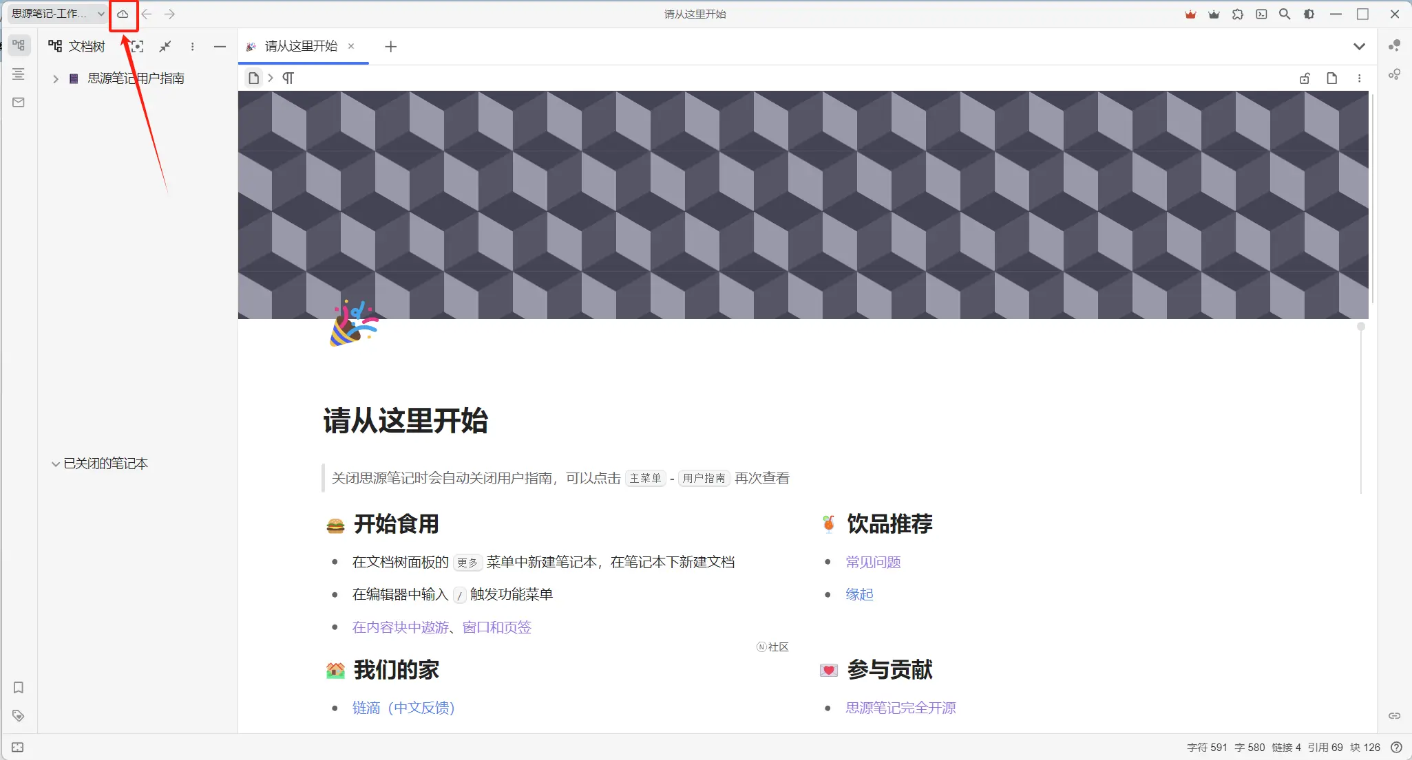Open the outline panel in left dock
The width and height of the screenshot is (1412, 760).
coord(19,74)
